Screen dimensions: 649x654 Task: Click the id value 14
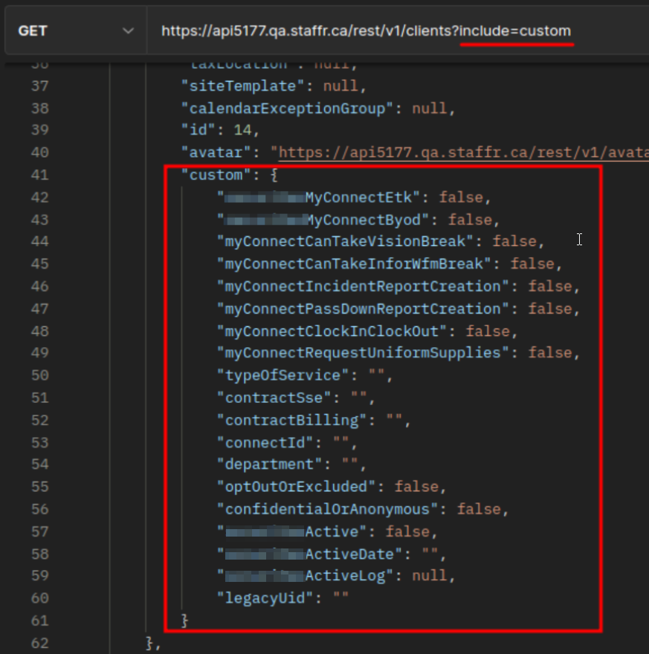pyautogui.click(x=242, y=130)
